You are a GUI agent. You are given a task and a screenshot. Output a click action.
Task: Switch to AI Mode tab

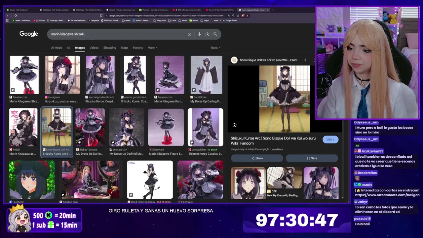(57, 48)
